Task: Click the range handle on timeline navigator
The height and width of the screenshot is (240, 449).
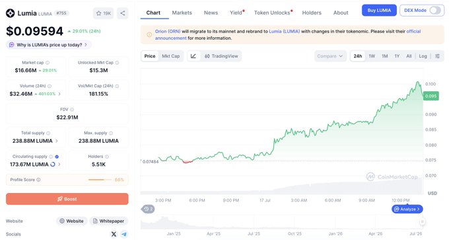Action: point(422,221)
